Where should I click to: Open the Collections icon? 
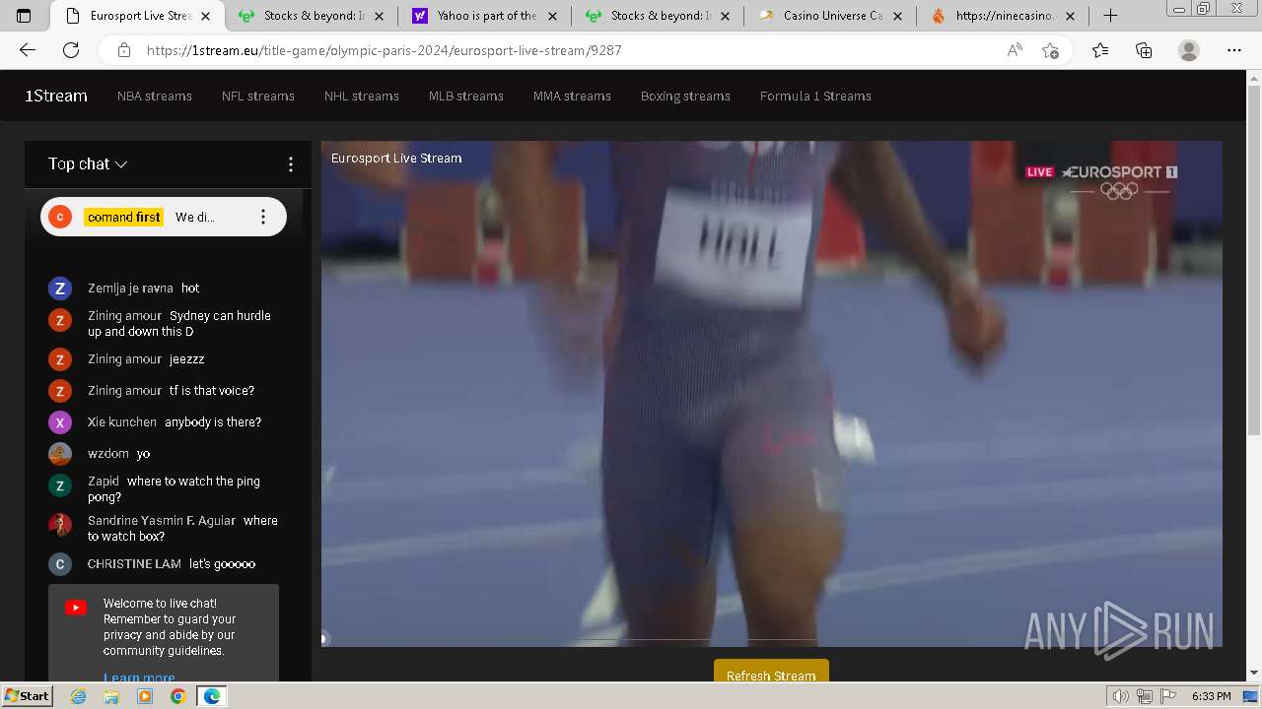(x=1144, y=50)
